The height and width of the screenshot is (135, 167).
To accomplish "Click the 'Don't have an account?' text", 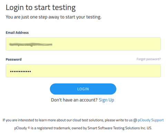I will tap(74, 100).
